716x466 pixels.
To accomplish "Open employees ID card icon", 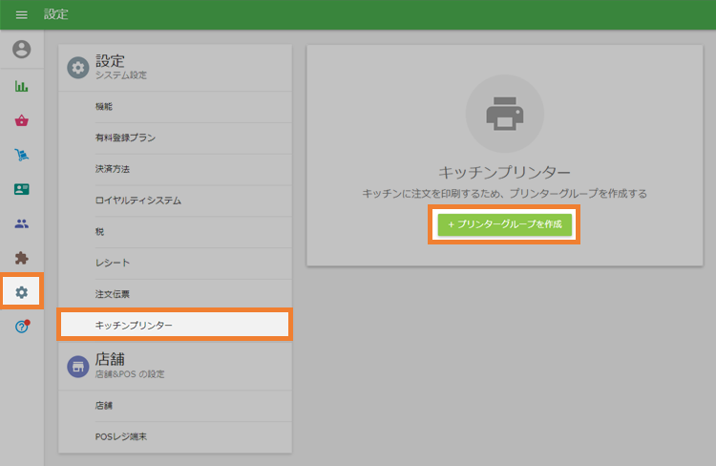I will coord(21,189).
